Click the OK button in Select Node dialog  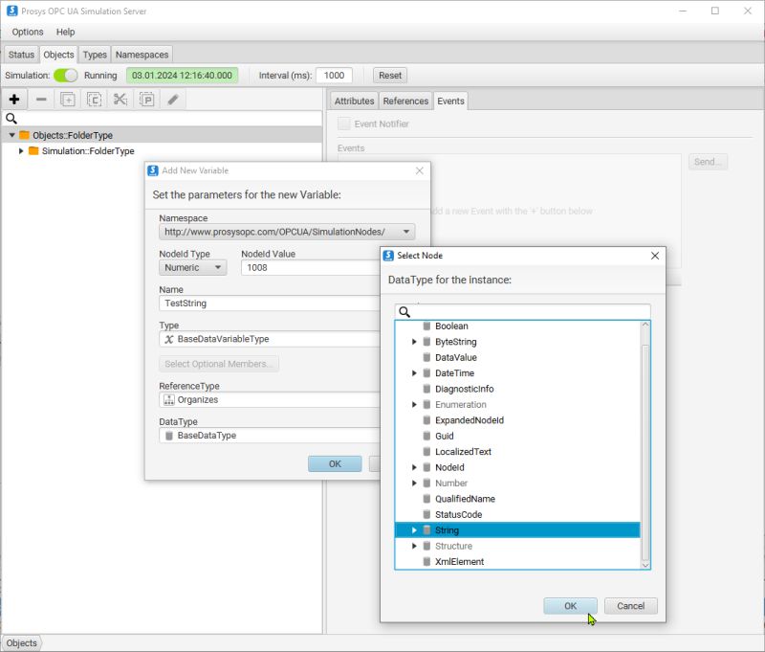(x=569, y=605)
